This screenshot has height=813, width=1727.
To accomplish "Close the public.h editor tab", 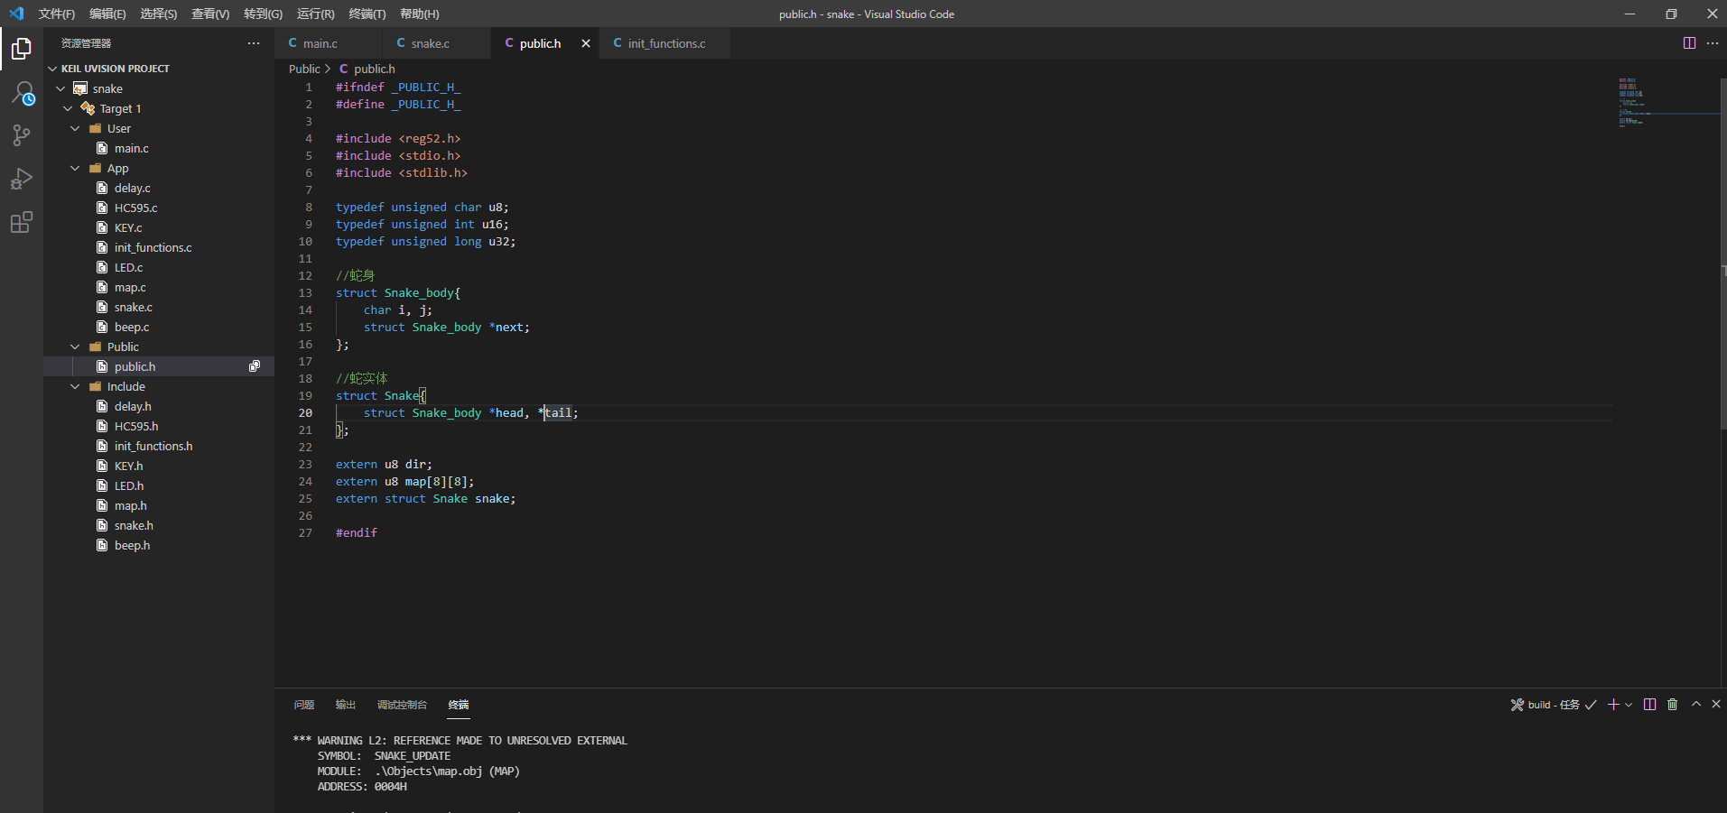I will click(586, 43).
